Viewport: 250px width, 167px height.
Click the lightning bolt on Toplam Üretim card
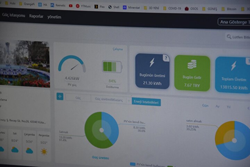coord(234,66)
